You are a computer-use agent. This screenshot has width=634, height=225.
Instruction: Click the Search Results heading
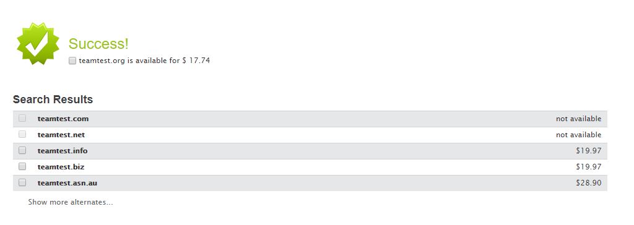click(x=53, y=100)
